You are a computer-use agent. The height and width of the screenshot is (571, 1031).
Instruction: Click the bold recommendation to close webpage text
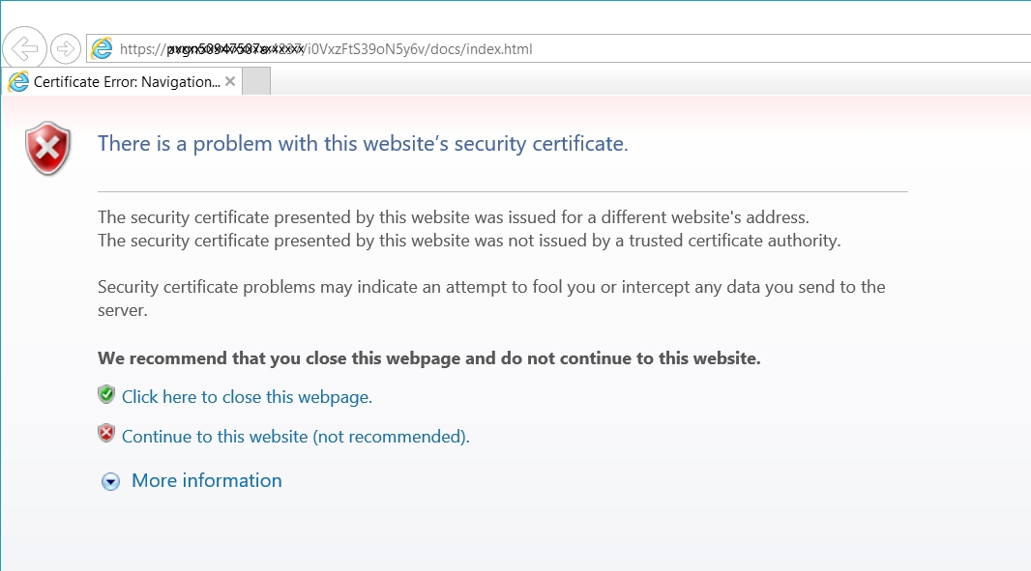pos(429,358)
